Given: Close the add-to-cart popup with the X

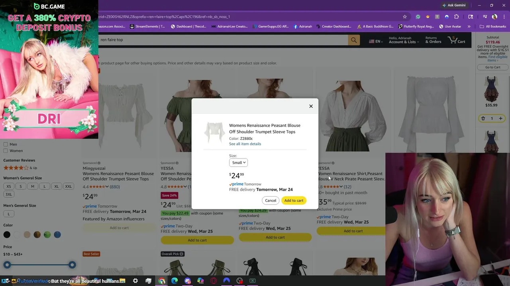Looking at the screenshot, I should pyautogui.click(x=311, y=106).
